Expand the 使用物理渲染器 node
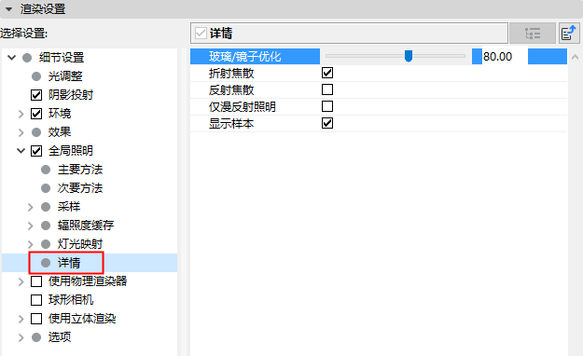 click(21, 281)
